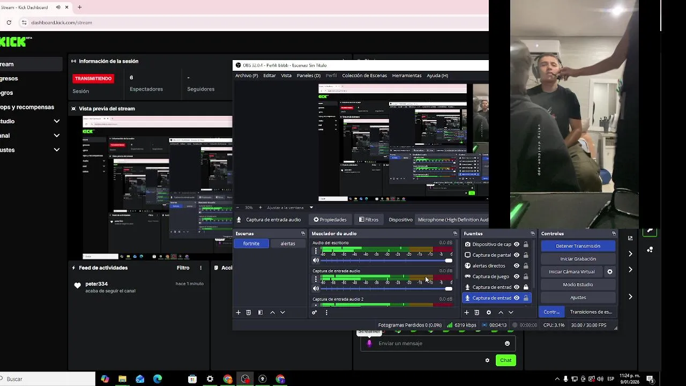Mute Captura de entrada audio speaker
Image resolution: width=686 pixels, height=386 pixels.
click(316, 288)
